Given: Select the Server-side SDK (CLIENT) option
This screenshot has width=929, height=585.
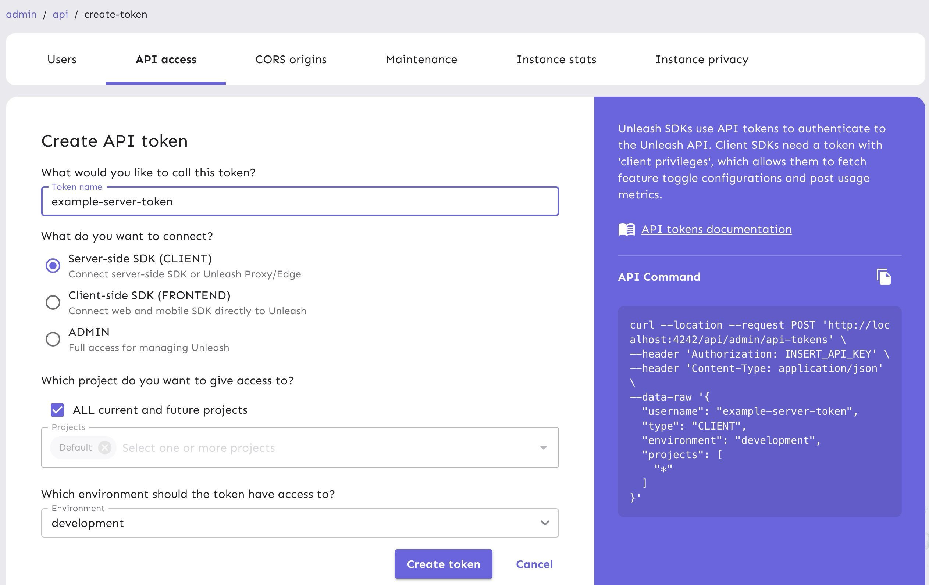Looking at the screenshot, I should click(x=53, y=265).
